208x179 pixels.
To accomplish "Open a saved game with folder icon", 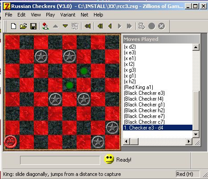I will tap(23, 26).
